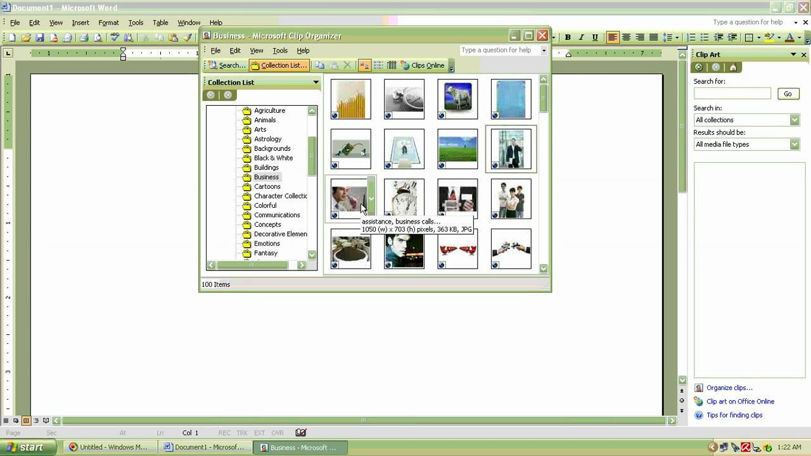
Task: Toggle the Search pane button in Clip Organizer
Action: pyautogui.click(x=226, y=65)
